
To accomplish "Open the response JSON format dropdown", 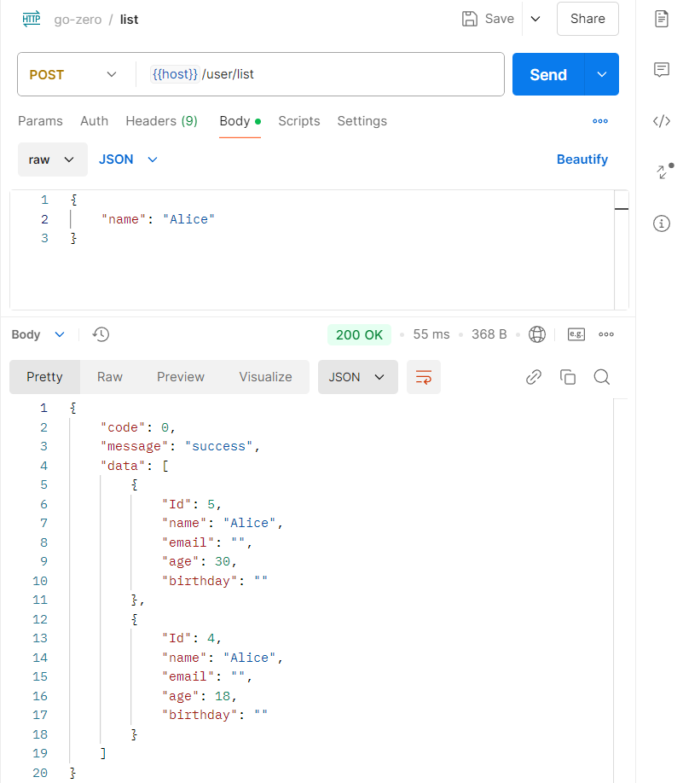I will pyautogui.click(x=357, y=377).
